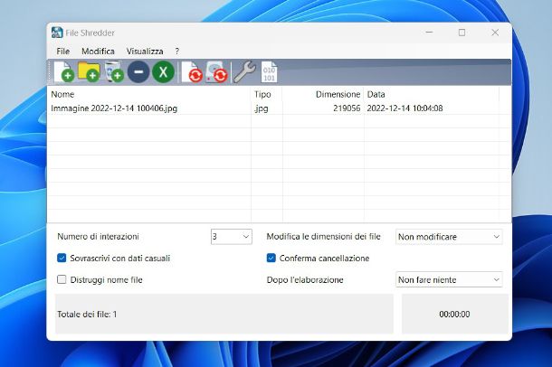Viewport: 552px width, 367px height.
Task: Clear the list with green X icon
Action: 163,71
